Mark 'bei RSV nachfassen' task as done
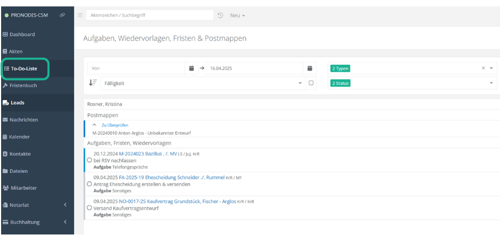This screenshot has height=250, width=500. click(x=89, y=160)
